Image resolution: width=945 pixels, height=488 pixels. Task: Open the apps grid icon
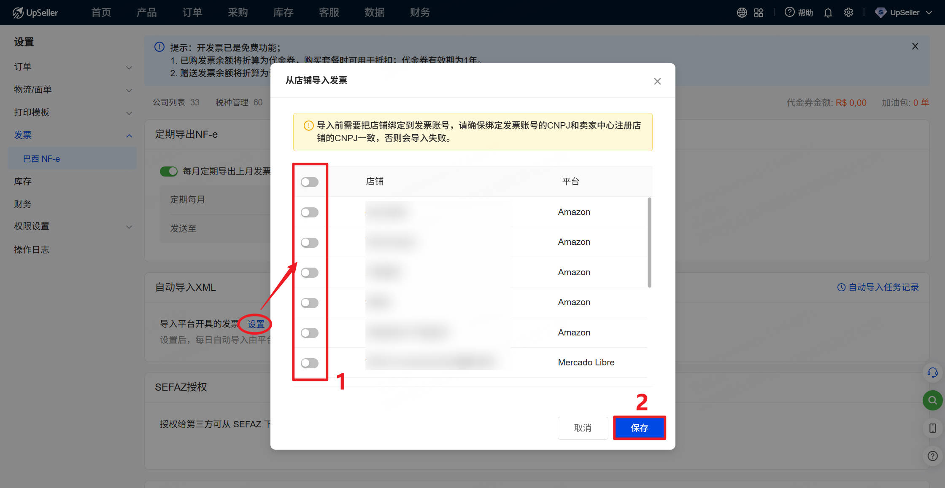pyautogui.click(x=759, y=13)
